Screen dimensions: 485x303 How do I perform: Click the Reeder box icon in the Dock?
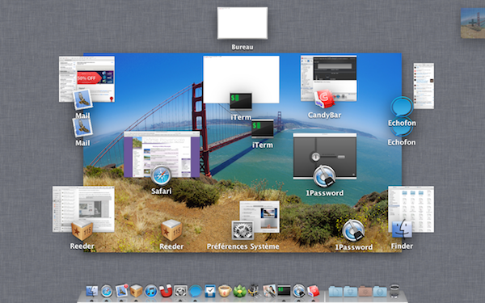(136, 291)
